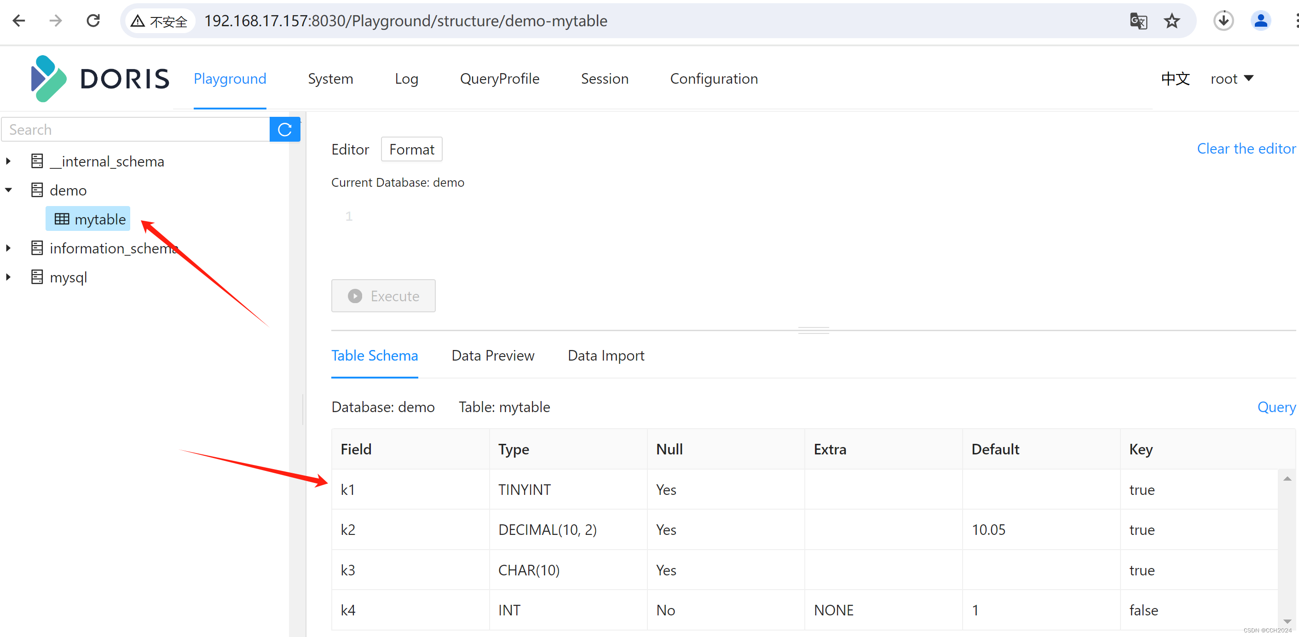Image resolution: width=1299 pixels, height=637 pixels.
Task: Click the Format button in editor
Action: click(412, 150)
